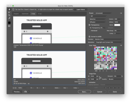Expand the browser selection arrow
Image resolution: width=131 pixels, height=103 pixels.
29,92
